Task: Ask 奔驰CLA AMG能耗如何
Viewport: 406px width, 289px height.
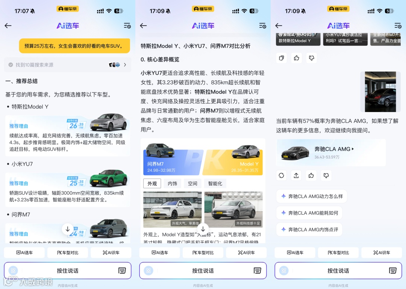Action: pos(309,213)
